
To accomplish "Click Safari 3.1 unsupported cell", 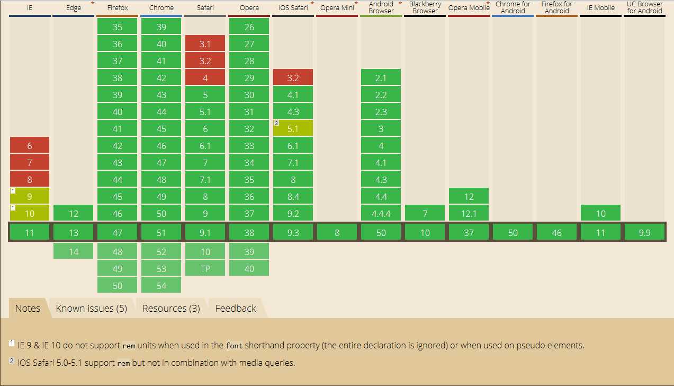I will (x=205, y=44).
